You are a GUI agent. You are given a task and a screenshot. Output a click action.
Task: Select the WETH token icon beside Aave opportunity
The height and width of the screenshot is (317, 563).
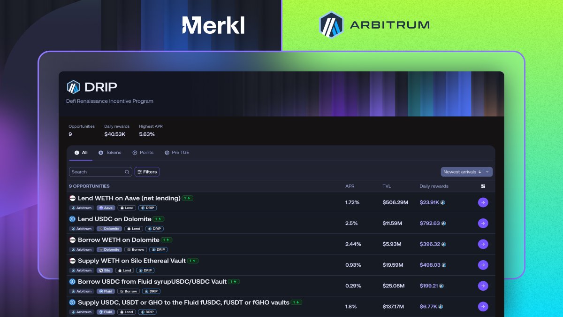pyautogui.click(x=71, y=199)
